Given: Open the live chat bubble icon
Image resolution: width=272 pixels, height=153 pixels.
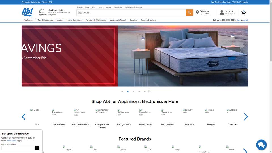Looking at the screenshot, I should [262, 145].
